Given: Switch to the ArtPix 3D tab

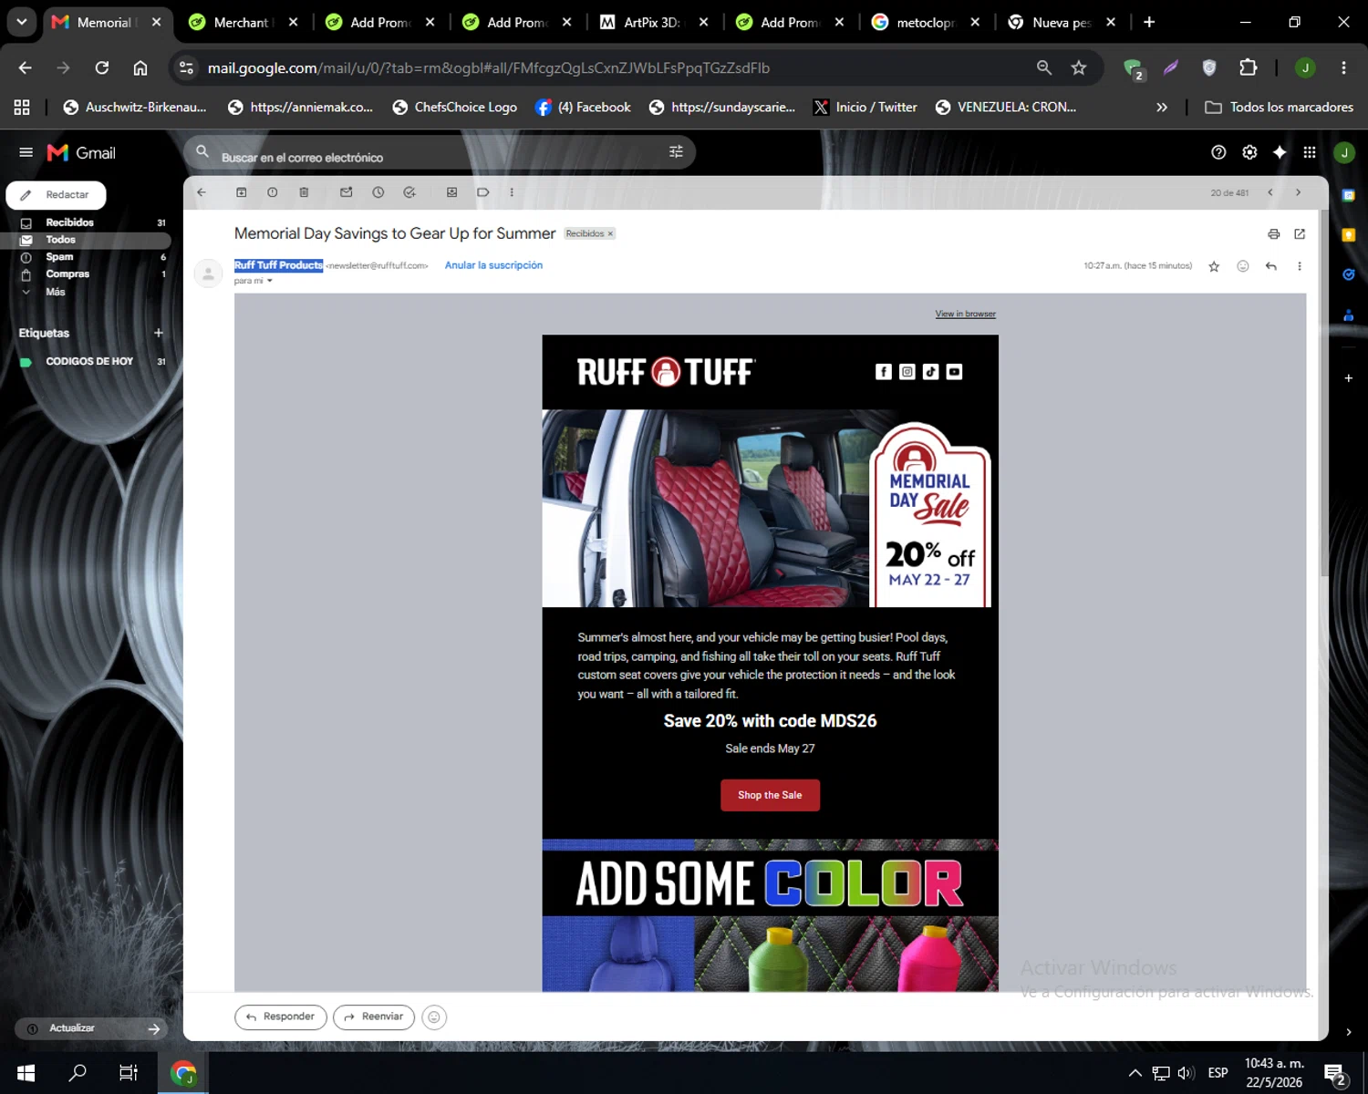Looking at the screenshot, I should (652, 22).
